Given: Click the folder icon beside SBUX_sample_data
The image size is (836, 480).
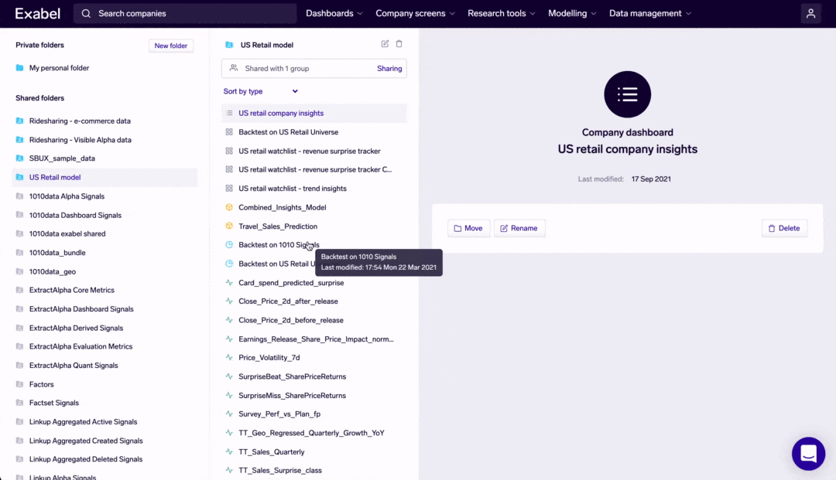Looking at the screenshot, I should tap(19, 158).
